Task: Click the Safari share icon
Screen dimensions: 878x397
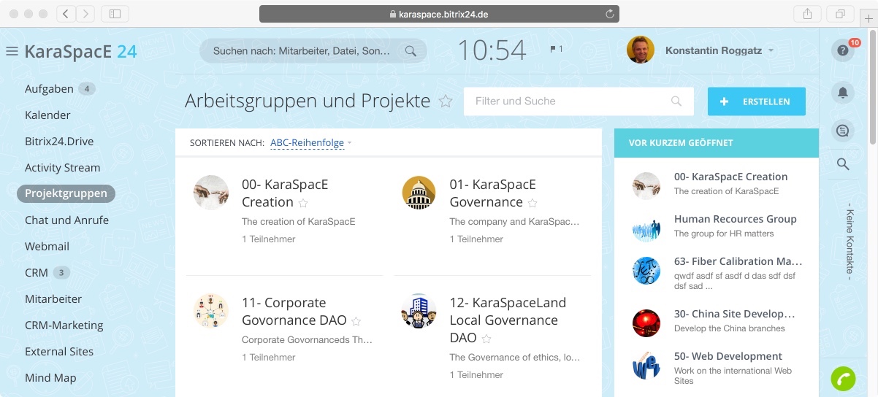Action: 807,14
